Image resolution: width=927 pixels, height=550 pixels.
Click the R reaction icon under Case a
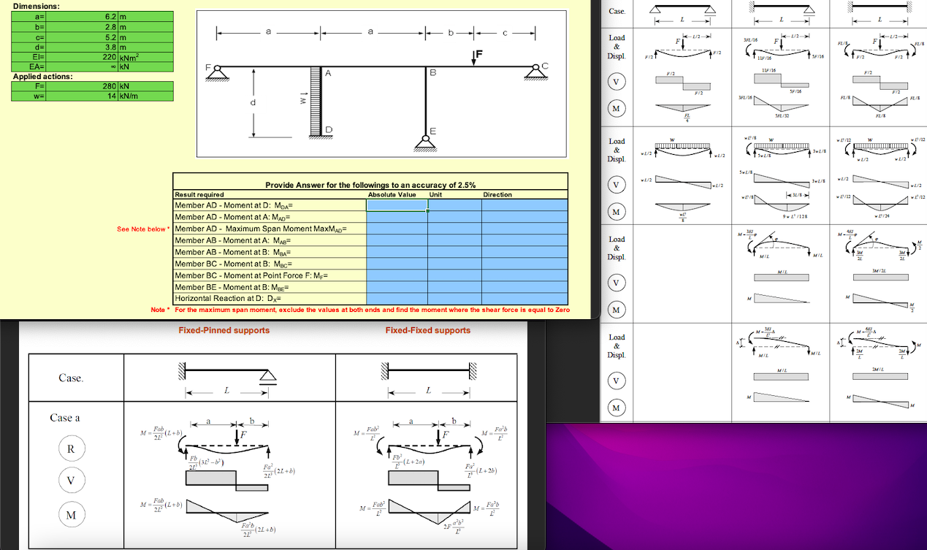[x=71, y=448]
